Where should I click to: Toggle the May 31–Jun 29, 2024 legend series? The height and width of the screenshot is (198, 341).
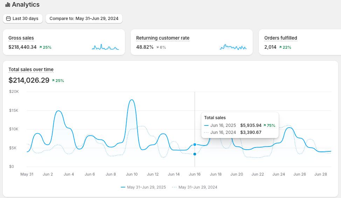(x=195, y=187)
